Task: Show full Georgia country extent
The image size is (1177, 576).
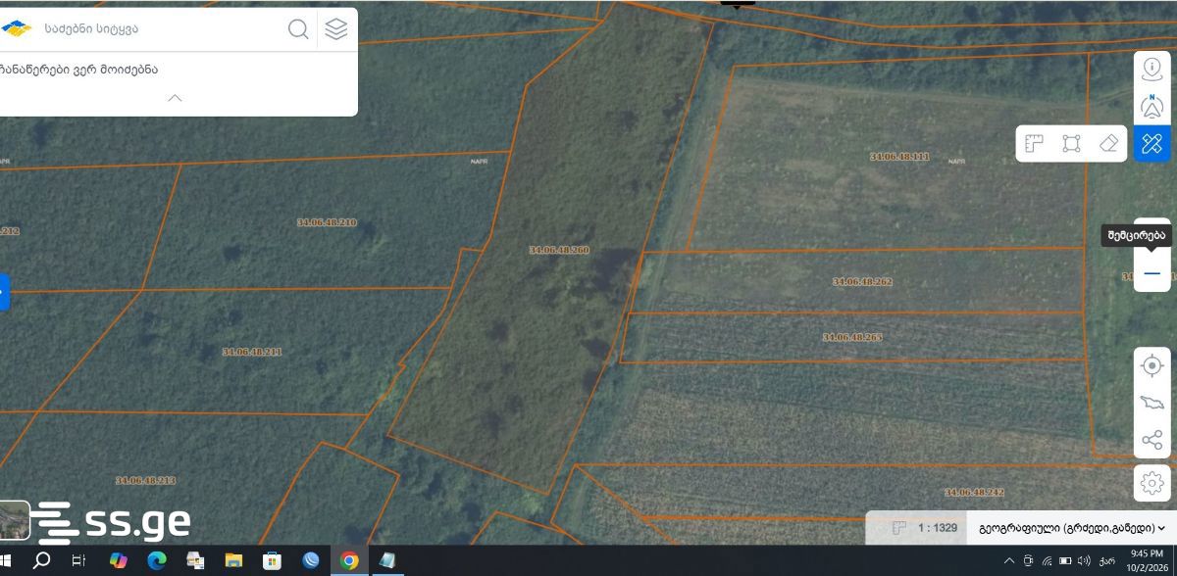Action: click(x=1152, y=404)
